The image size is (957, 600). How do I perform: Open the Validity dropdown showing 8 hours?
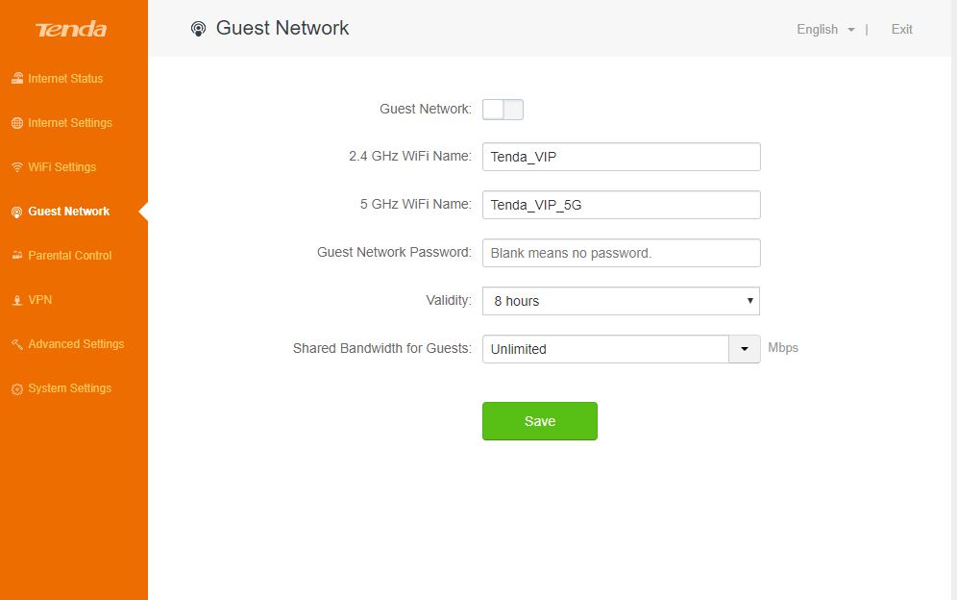click(621, 301)
